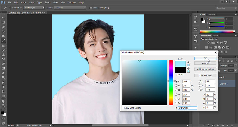Select the Eyedropper tool in toolbar
The width and height of the screenshot is (238, 127).
point(3,41)
